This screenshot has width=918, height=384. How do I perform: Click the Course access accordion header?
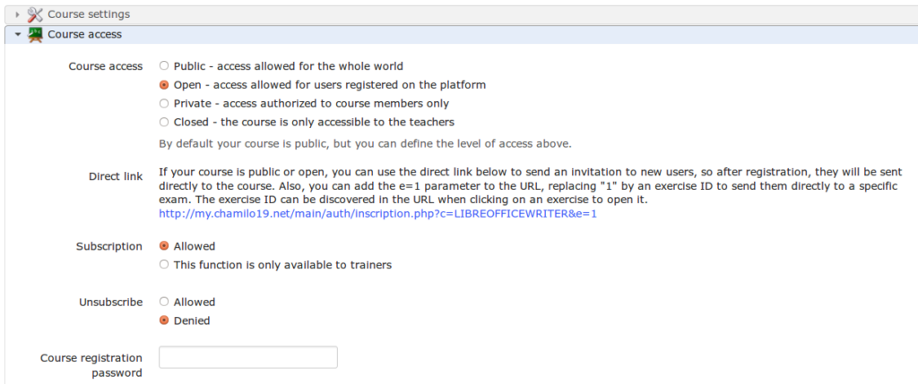[x=461, y=35]
